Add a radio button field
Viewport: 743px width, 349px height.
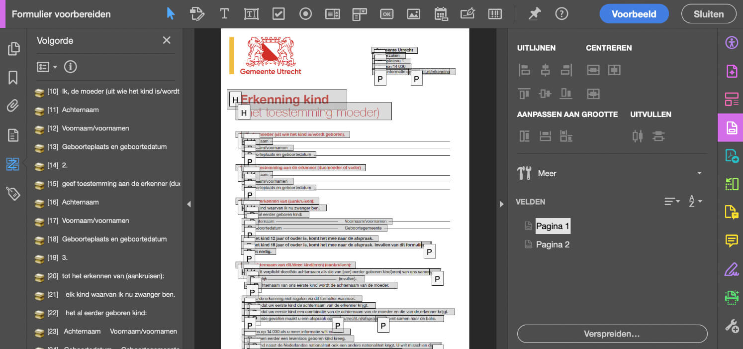pyautogui.click(x=305, y=14)
